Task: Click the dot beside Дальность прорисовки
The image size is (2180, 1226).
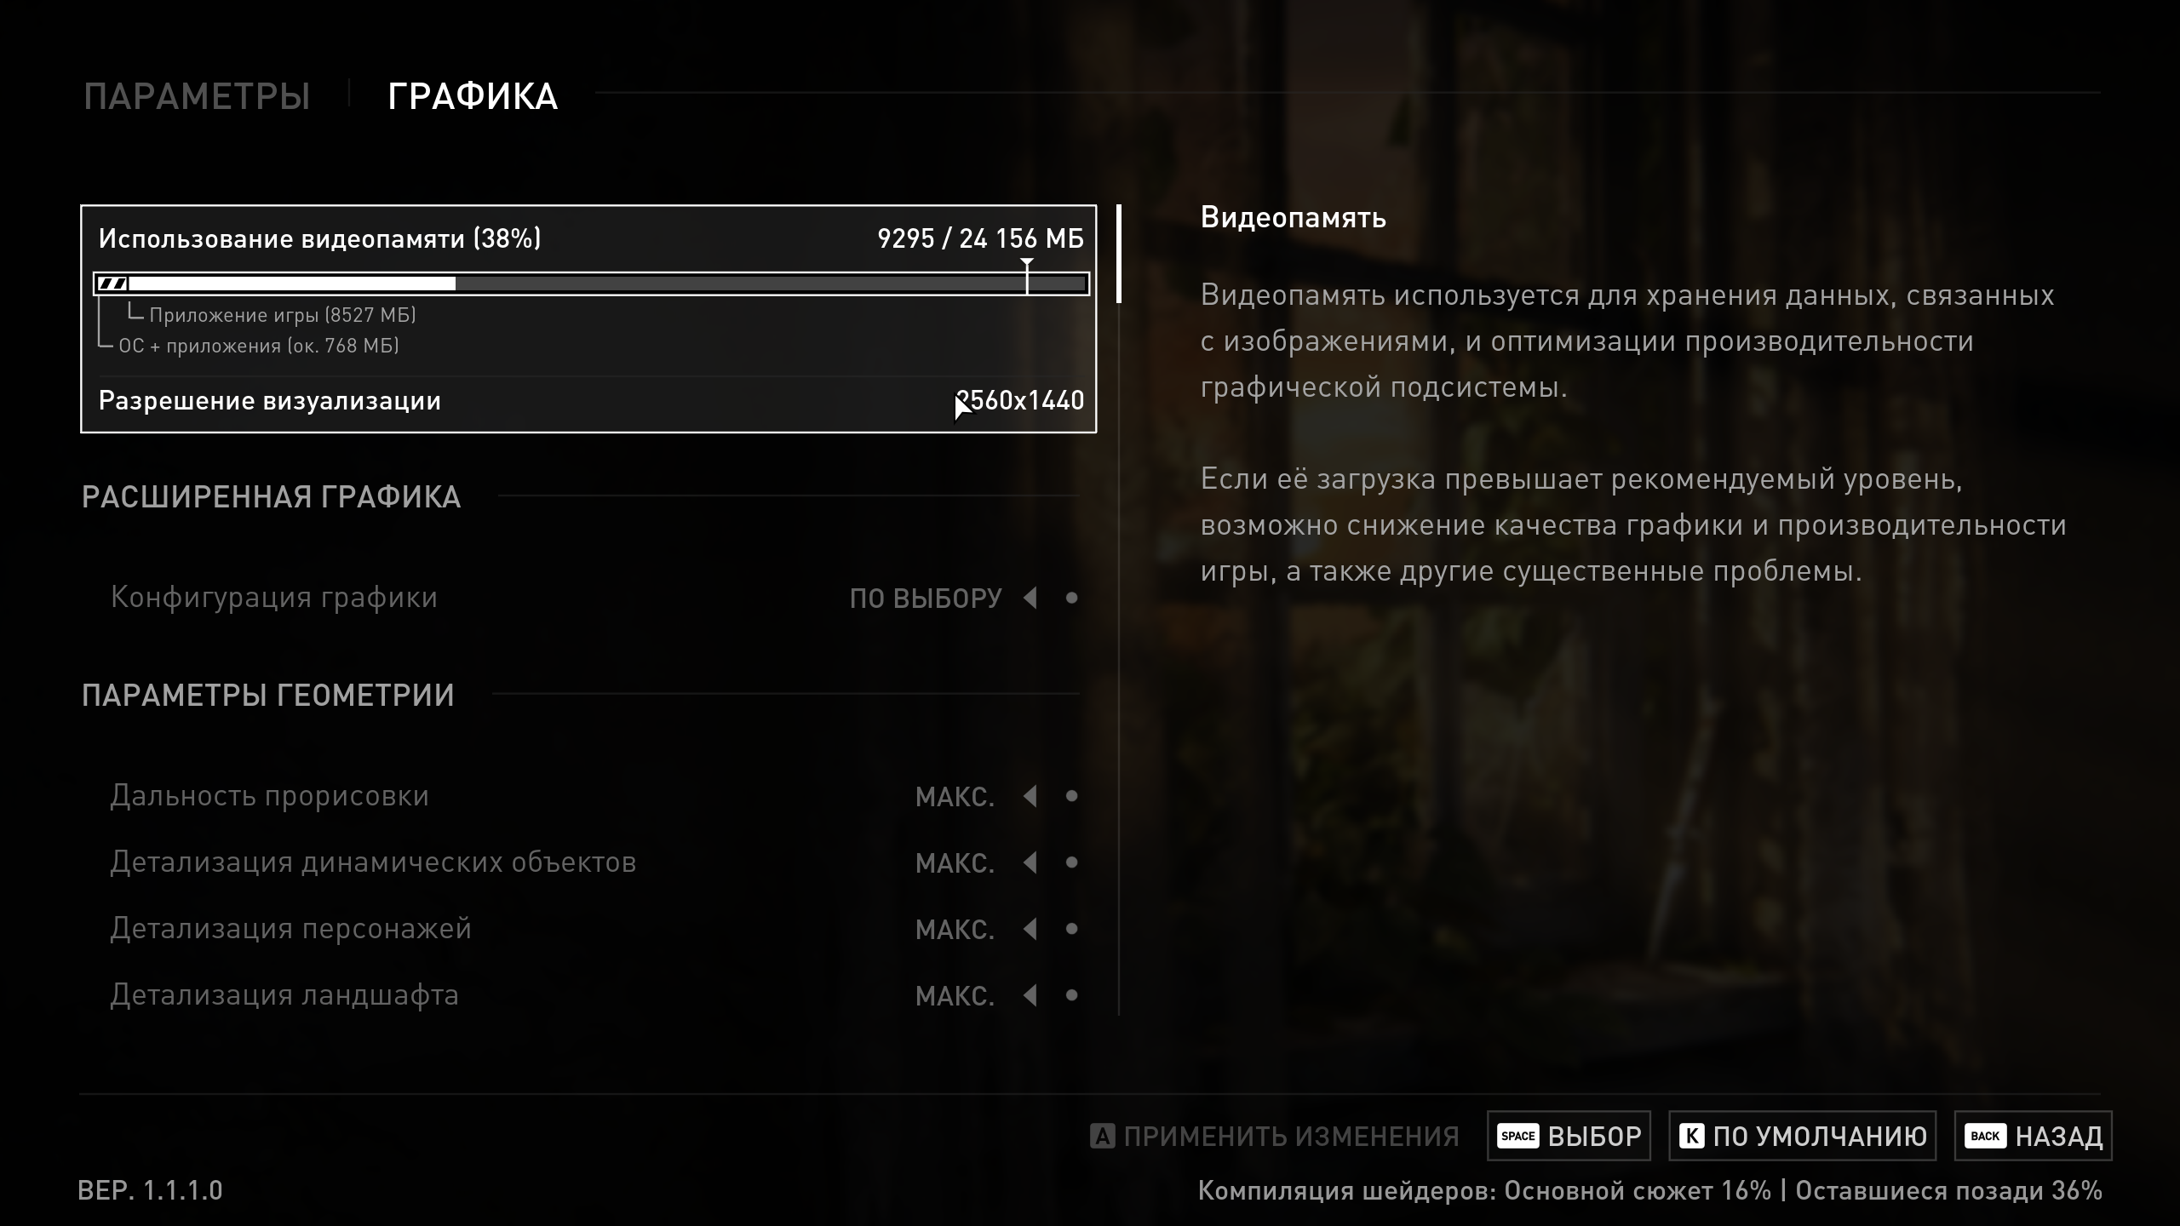Action: 1072,796
